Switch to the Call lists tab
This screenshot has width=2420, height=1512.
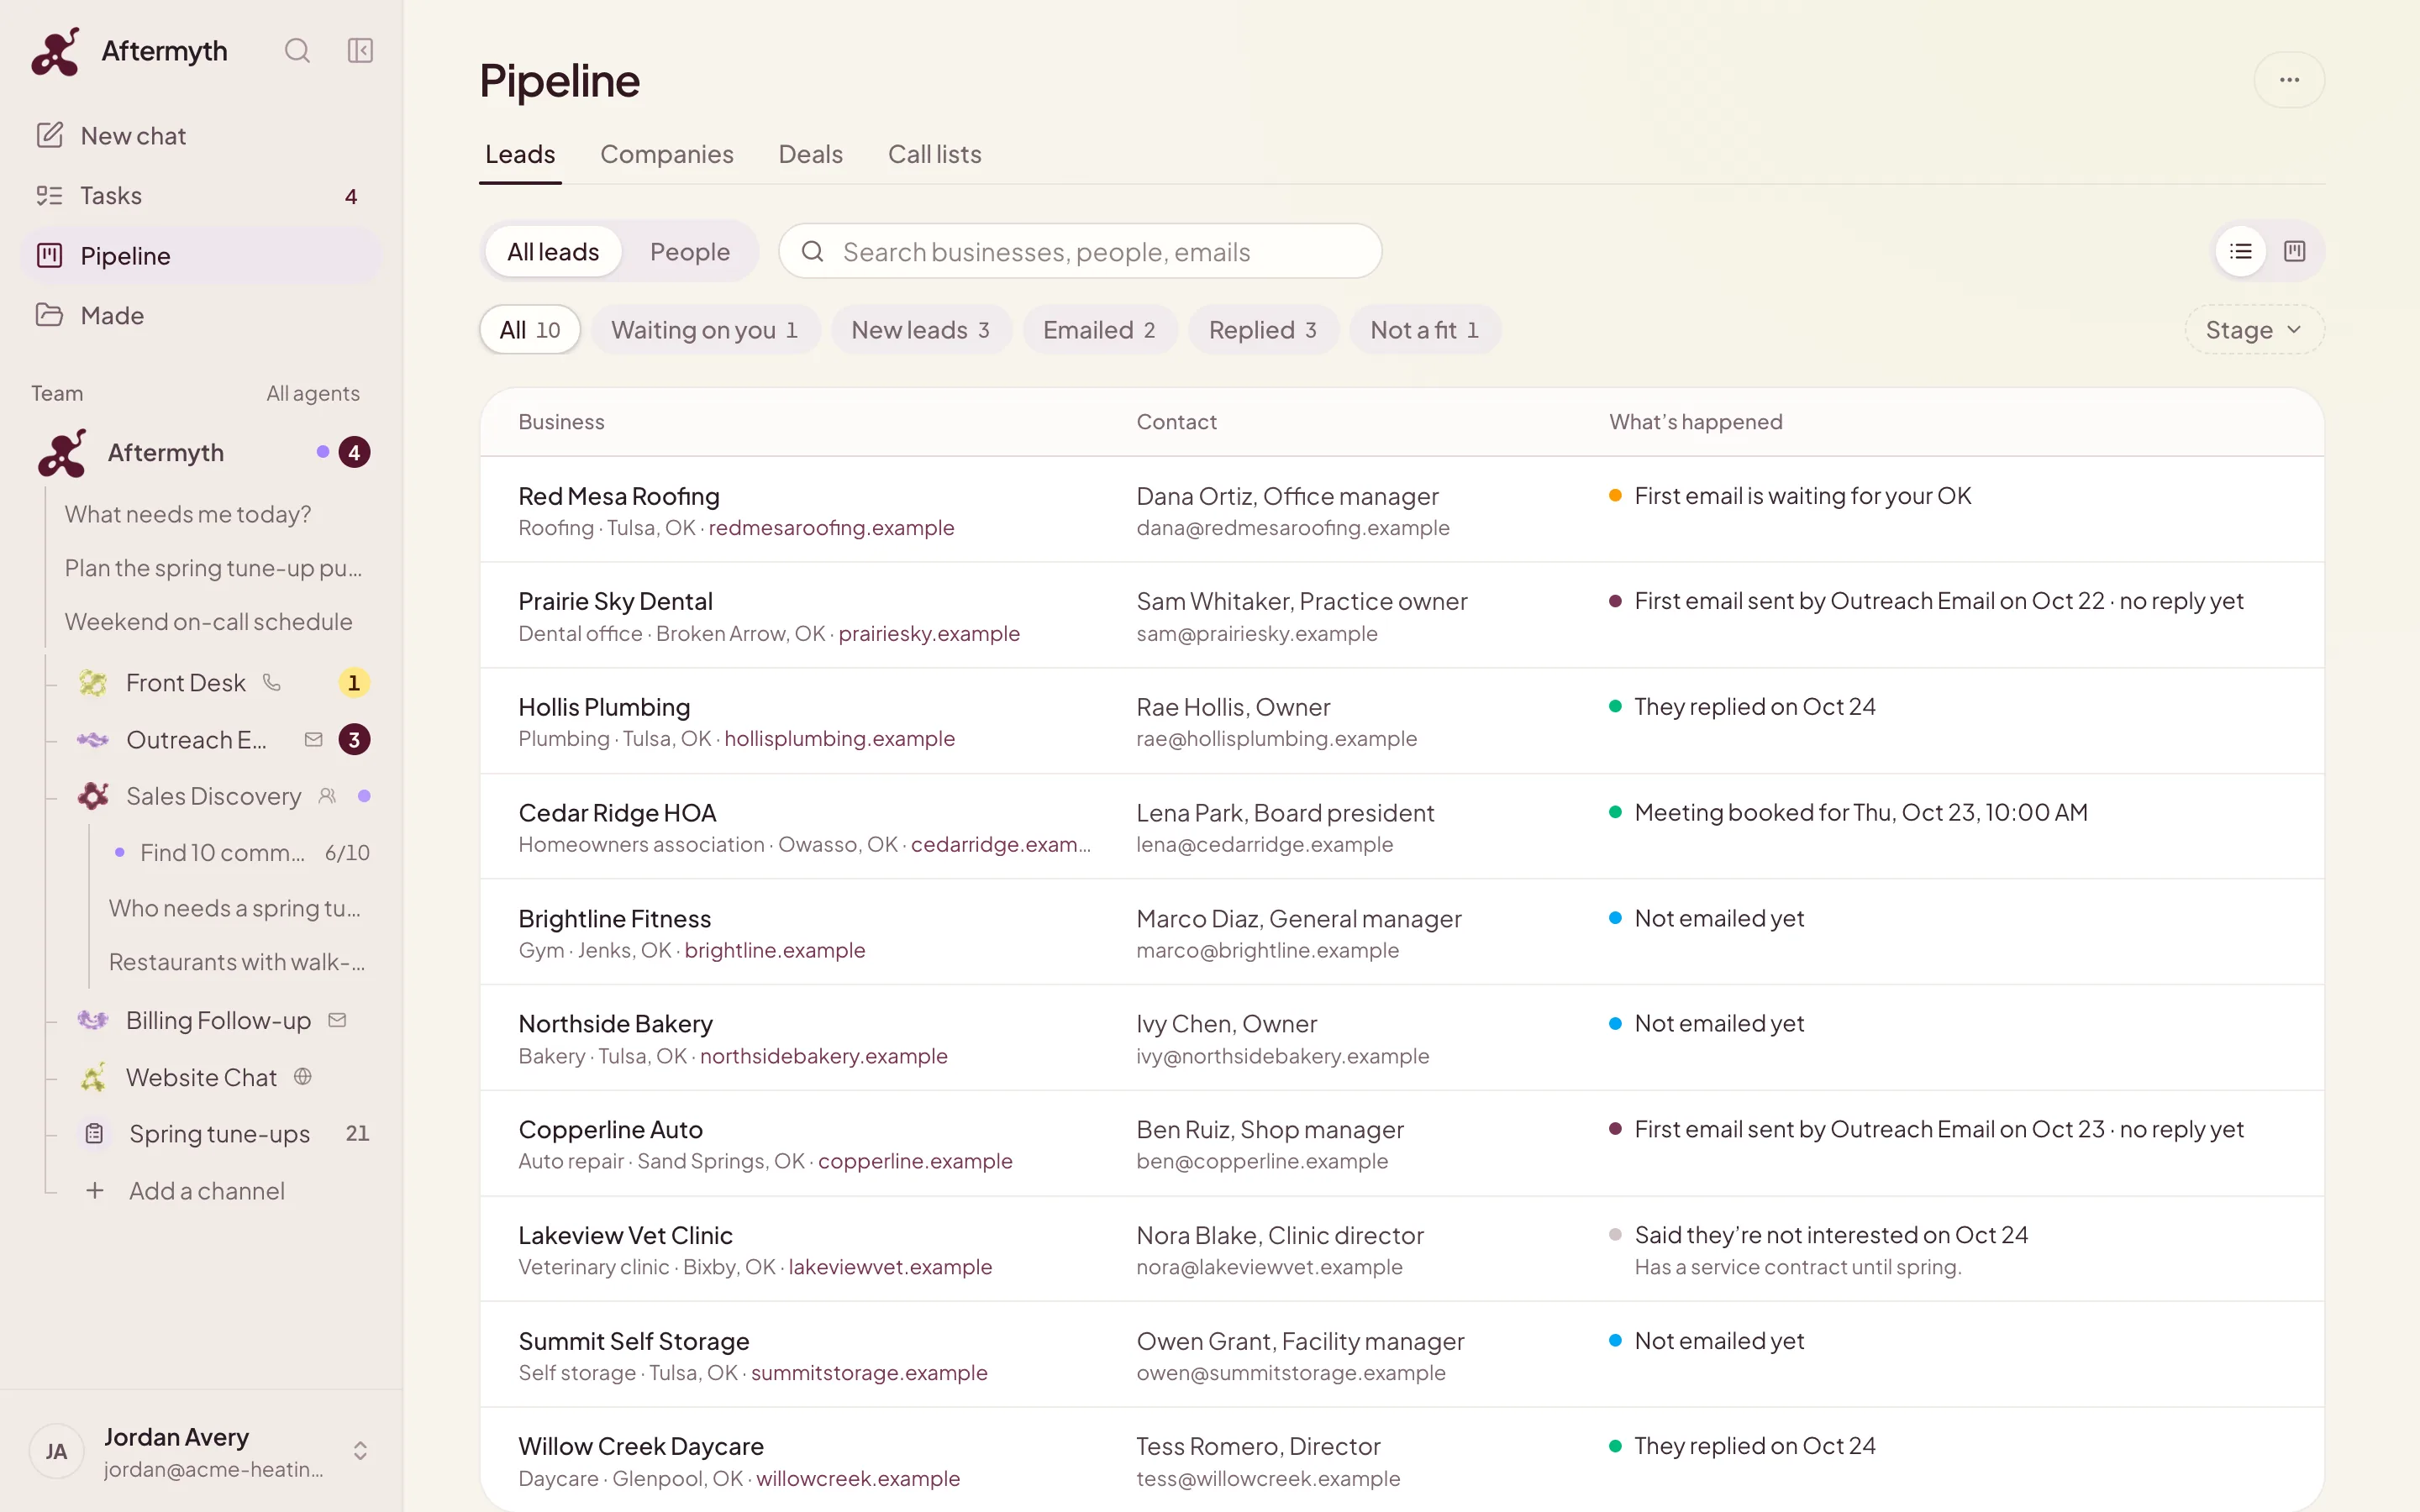935,154
